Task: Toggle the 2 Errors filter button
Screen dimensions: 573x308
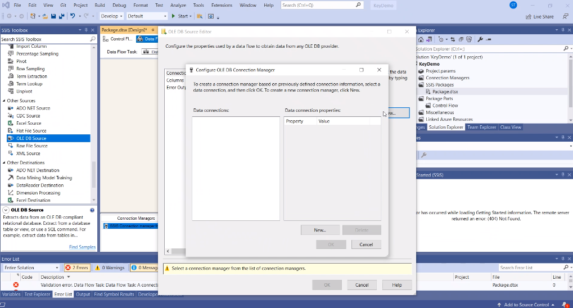Action: click(x=77, y=268)
